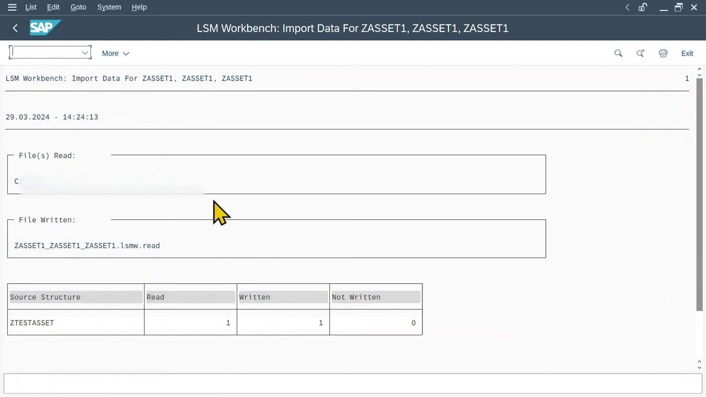
Task: Click the list heading LSM Workbench line
Action: [129, 78]
